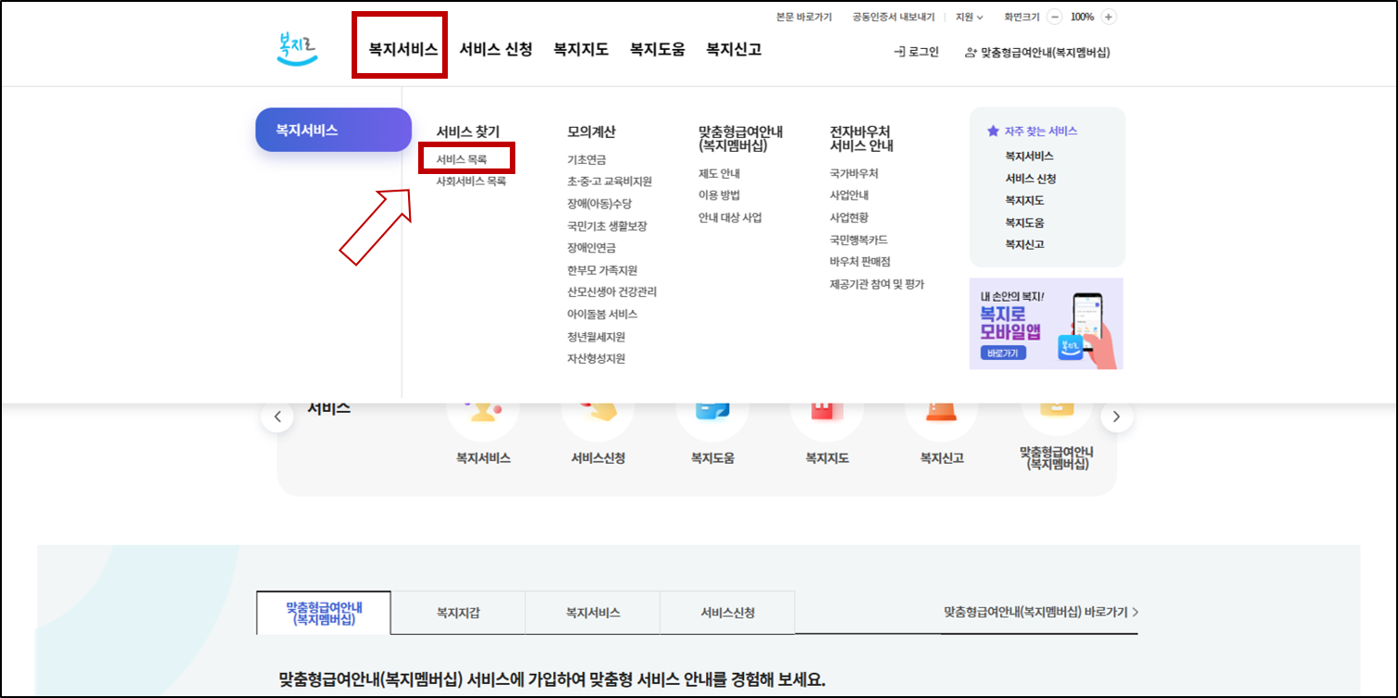Screen dimensions: 1398x698
Task: Select 국민행복카드 item
Action: [x=859, y=240]
